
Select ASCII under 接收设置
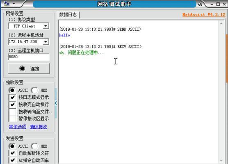click(x=12, y=90)
